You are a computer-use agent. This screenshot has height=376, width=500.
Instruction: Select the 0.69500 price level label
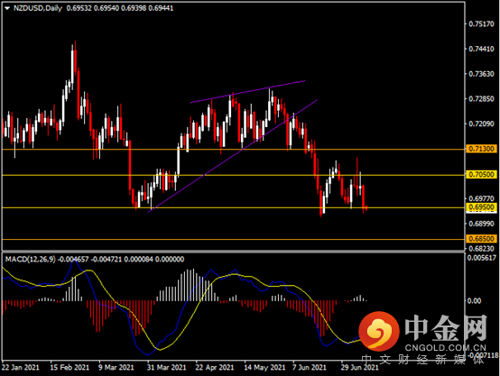click(x=481, y=207)
